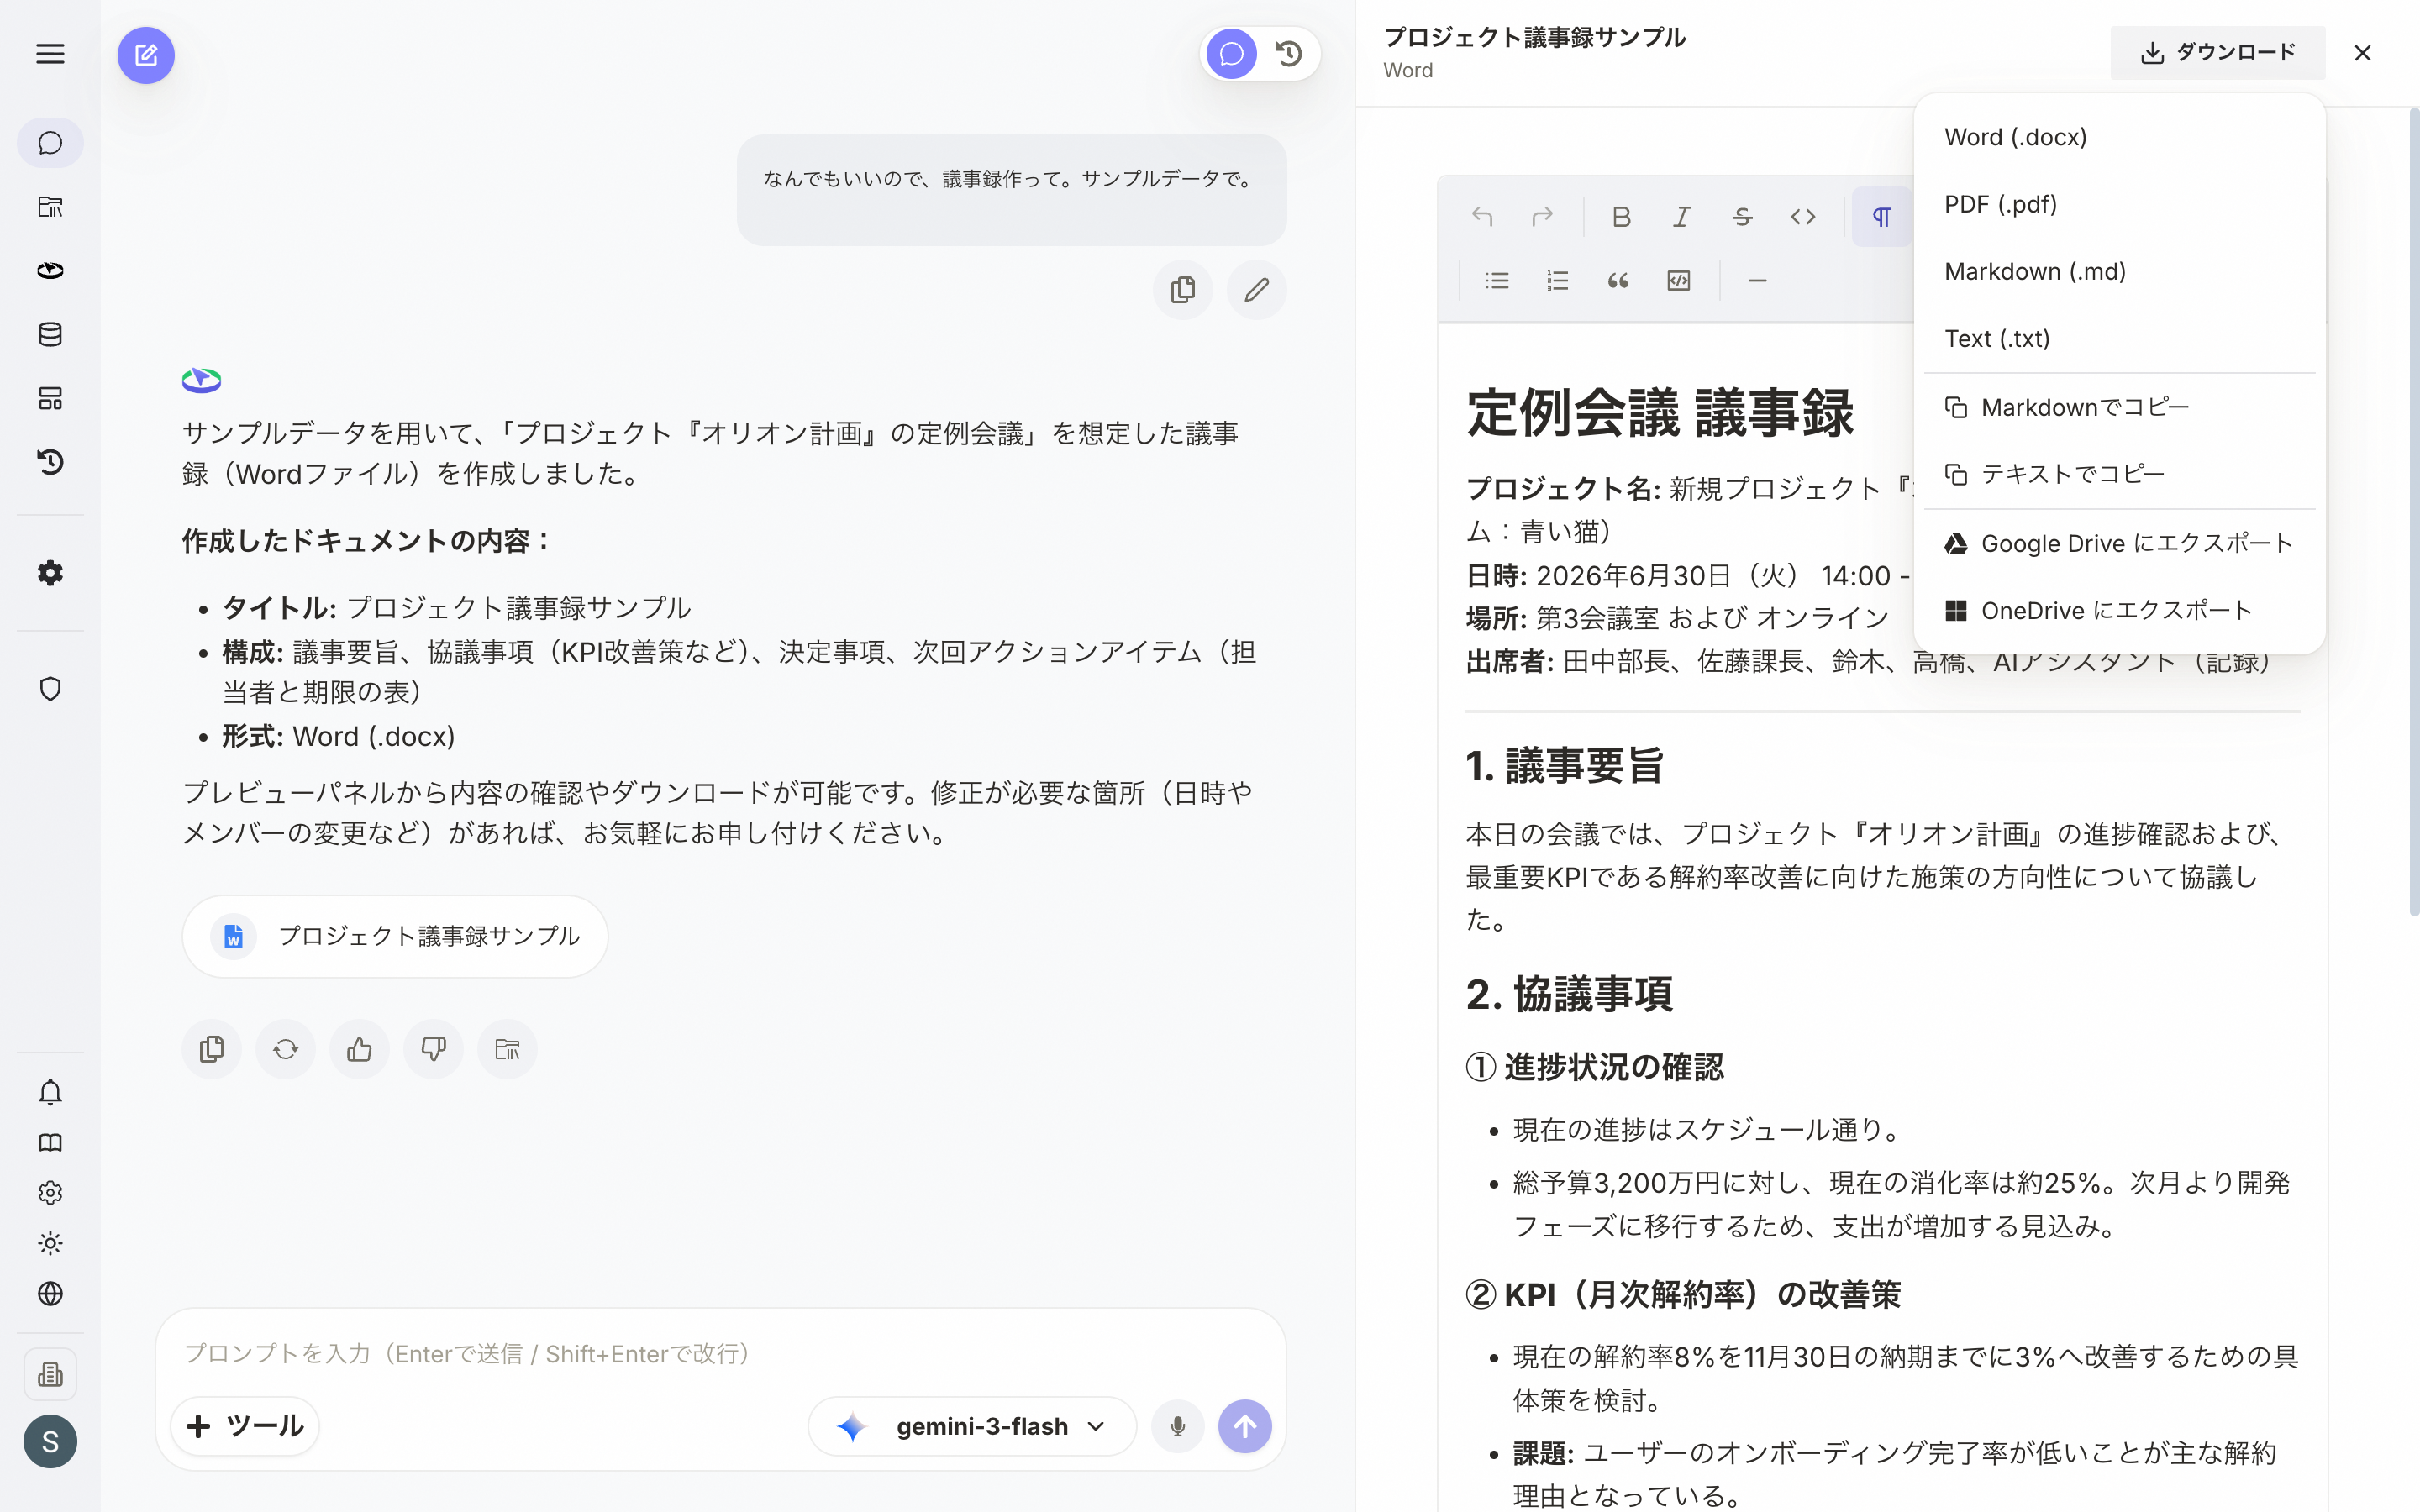Choose OneDrive にエクスポート

(2119, 610)
